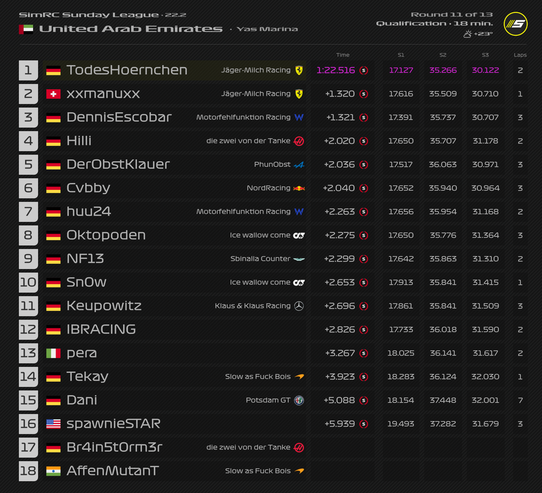Screen dimensions: 542x493
Task: Click the Italian flag next to pera
Action: (53, 353)
